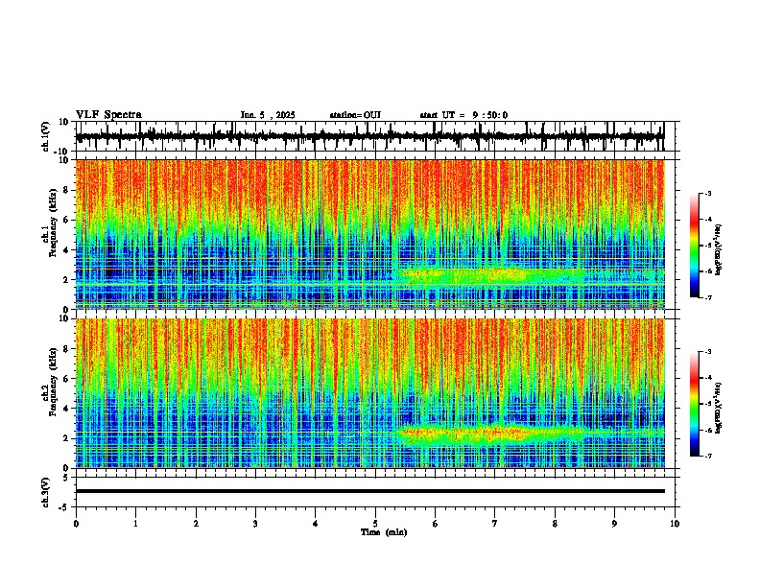This screenshot has height=587, width=760.
Task: Click the "-3" label on ch.1 color bar
Action: (x=708, y=194)
